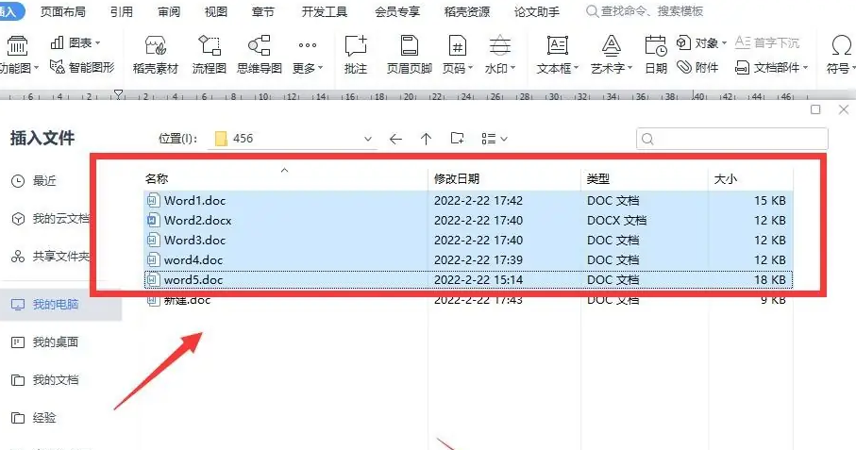Click the file dialog search field
The height and width of the screenshot is (450, 856).
click(x=732, y=139)
